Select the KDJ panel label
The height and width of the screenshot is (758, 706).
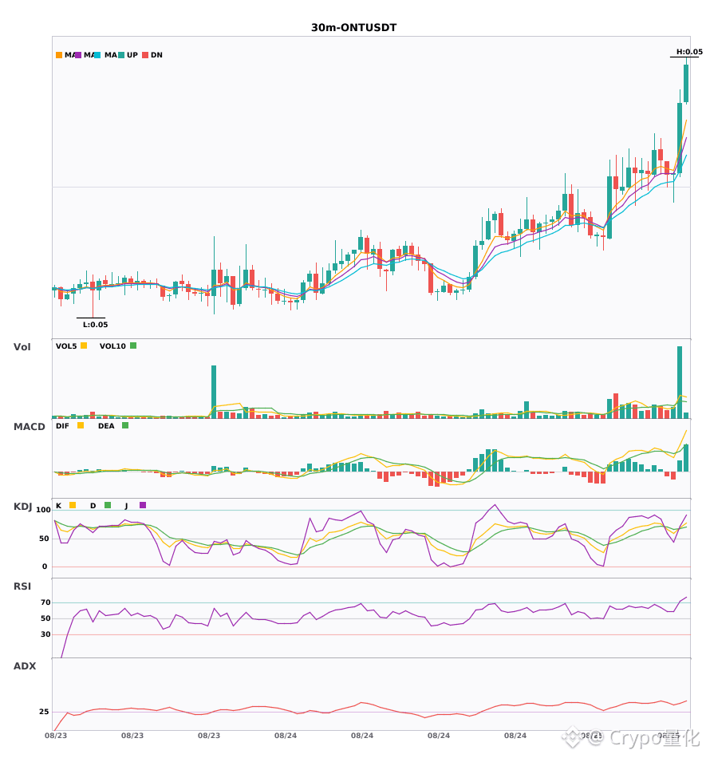(x=22, y=507)
